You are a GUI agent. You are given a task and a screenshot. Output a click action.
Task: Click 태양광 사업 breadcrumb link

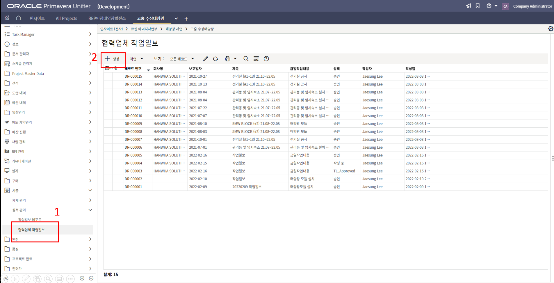(x=174, y=29)
